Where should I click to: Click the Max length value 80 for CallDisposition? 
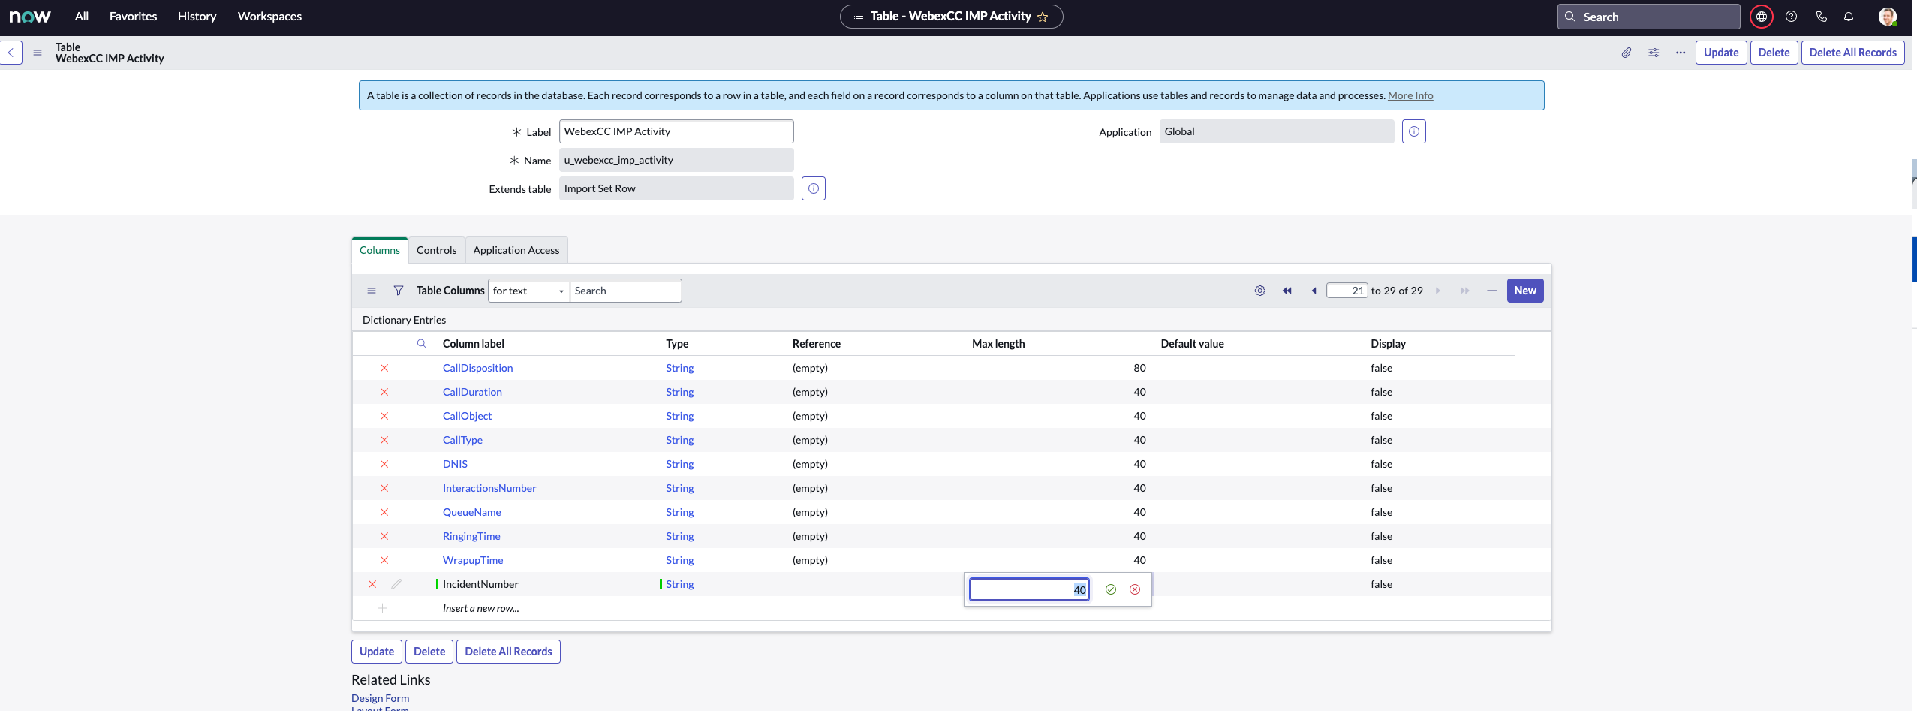click(1139, 368)
